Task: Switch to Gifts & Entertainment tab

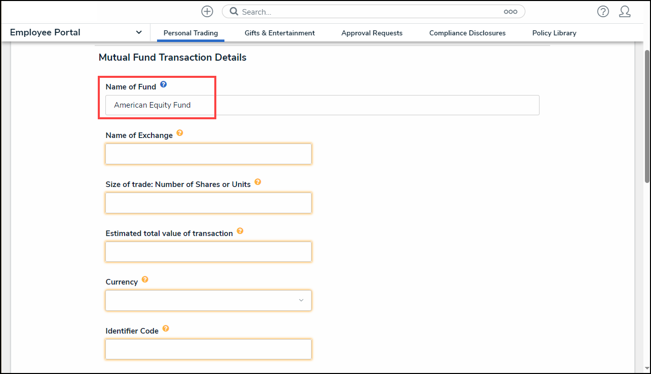Action: [280, 33]
